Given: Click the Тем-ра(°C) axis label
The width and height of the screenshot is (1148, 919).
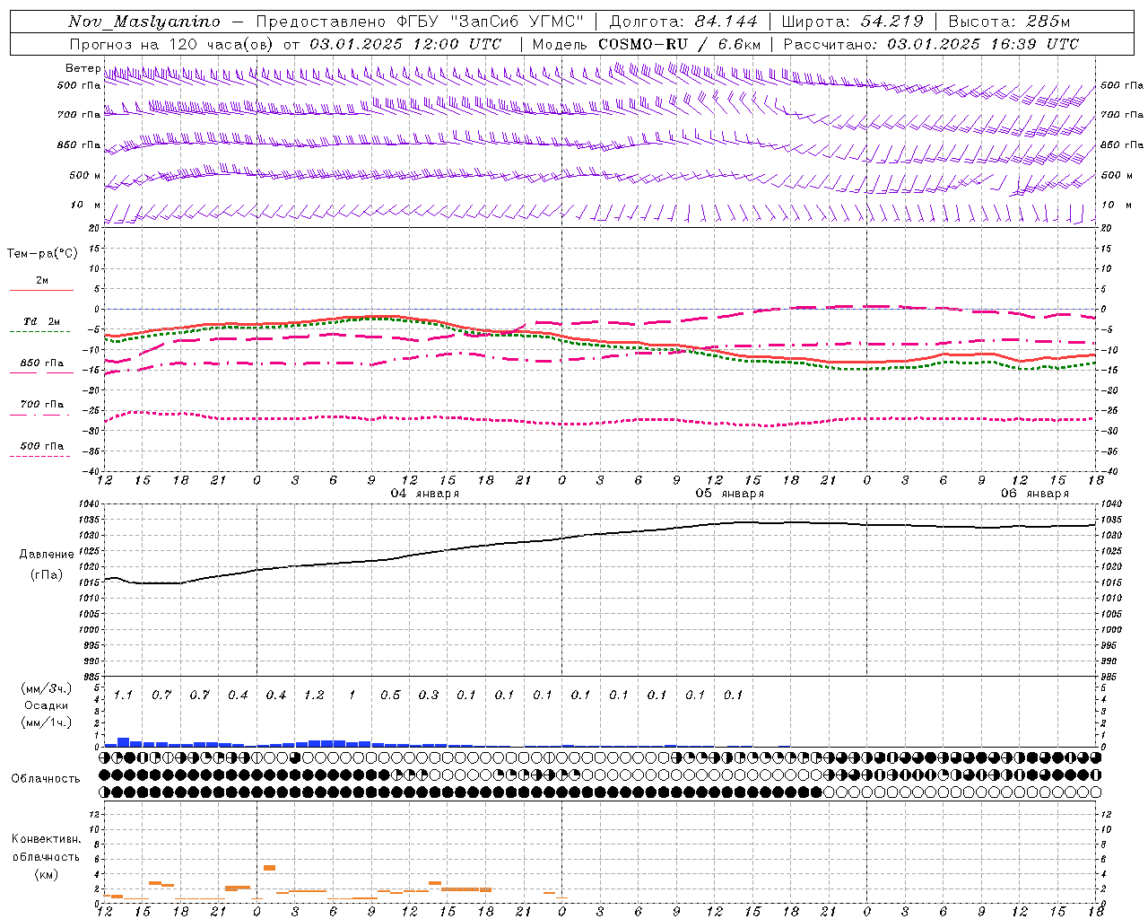Looking at the screenshot, I should [42, 254].
